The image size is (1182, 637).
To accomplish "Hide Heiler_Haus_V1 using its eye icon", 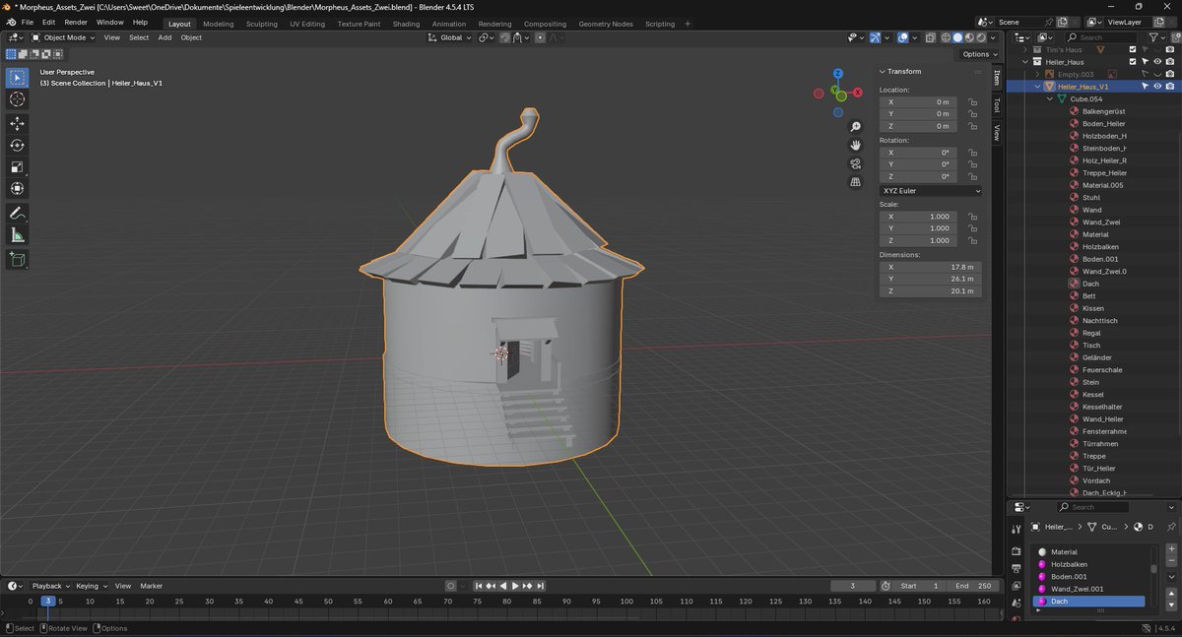I will coord(1157,87).
